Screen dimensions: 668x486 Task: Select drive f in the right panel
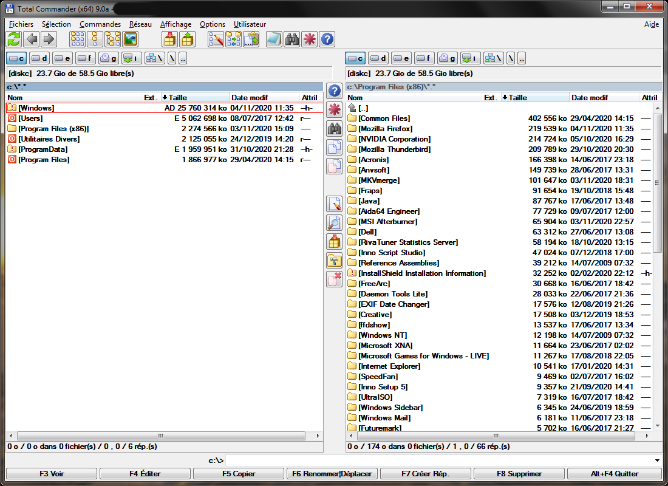click(424, 58)
